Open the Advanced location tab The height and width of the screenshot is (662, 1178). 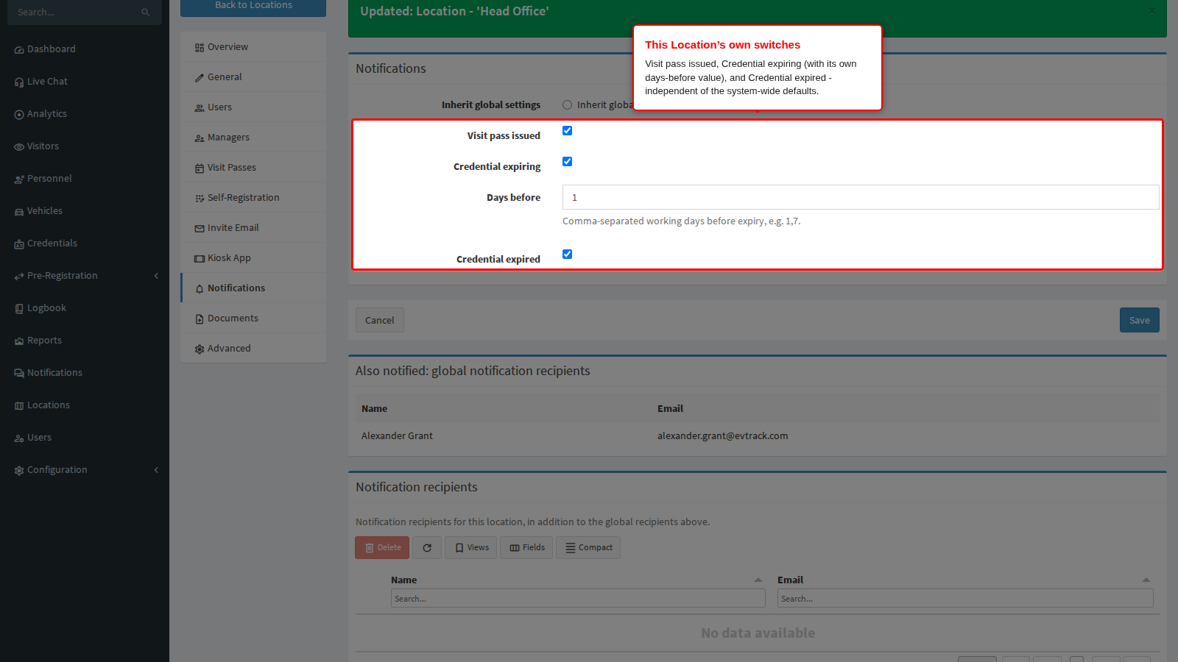(x=253, y=349)
